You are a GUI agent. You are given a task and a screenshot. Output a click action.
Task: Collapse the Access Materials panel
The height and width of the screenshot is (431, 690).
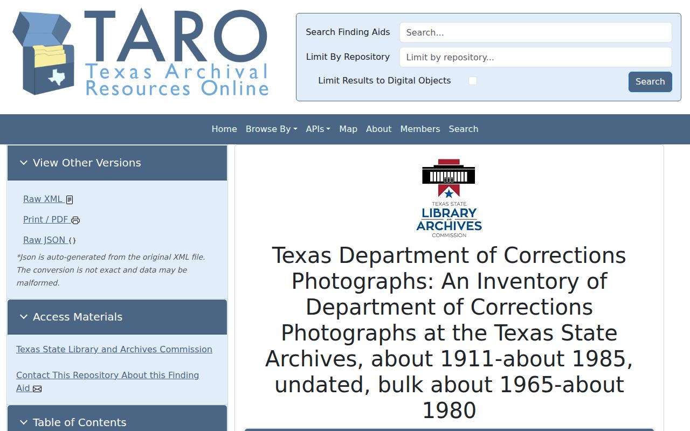pos(117,317)
